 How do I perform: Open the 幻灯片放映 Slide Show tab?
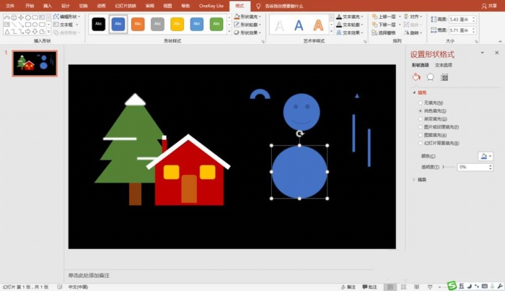(126, 6)
